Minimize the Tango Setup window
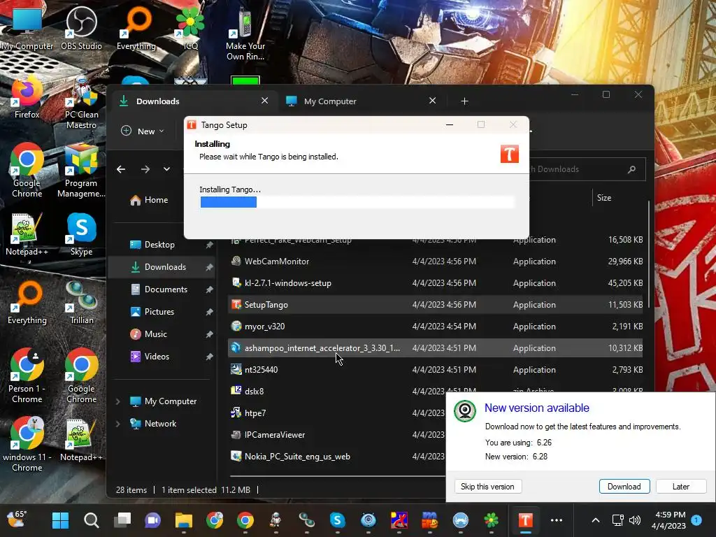Image resolution: width=716 pixels, height=537 pixels. [x=450, y=124]
